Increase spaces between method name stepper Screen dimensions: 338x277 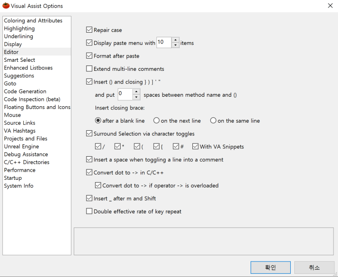tap(136, 92)
